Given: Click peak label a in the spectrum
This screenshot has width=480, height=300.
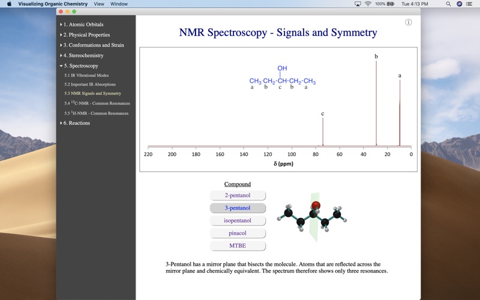Looking at the screenshot, I should tap(400, 76).
